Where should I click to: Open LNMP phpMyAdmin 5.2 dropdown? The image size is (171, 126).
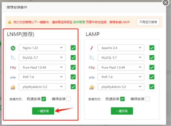click(x=42, y=87)
